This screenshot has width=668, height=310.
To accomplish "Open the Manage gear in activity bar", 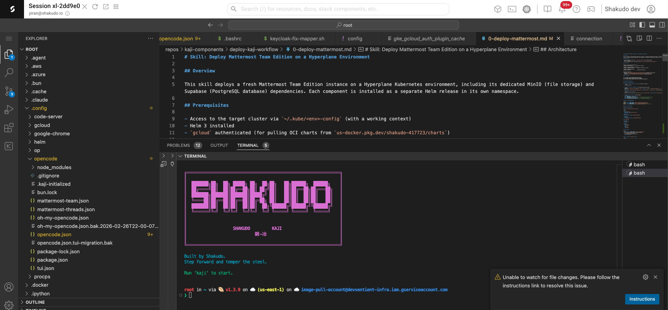I will (9, 305).
